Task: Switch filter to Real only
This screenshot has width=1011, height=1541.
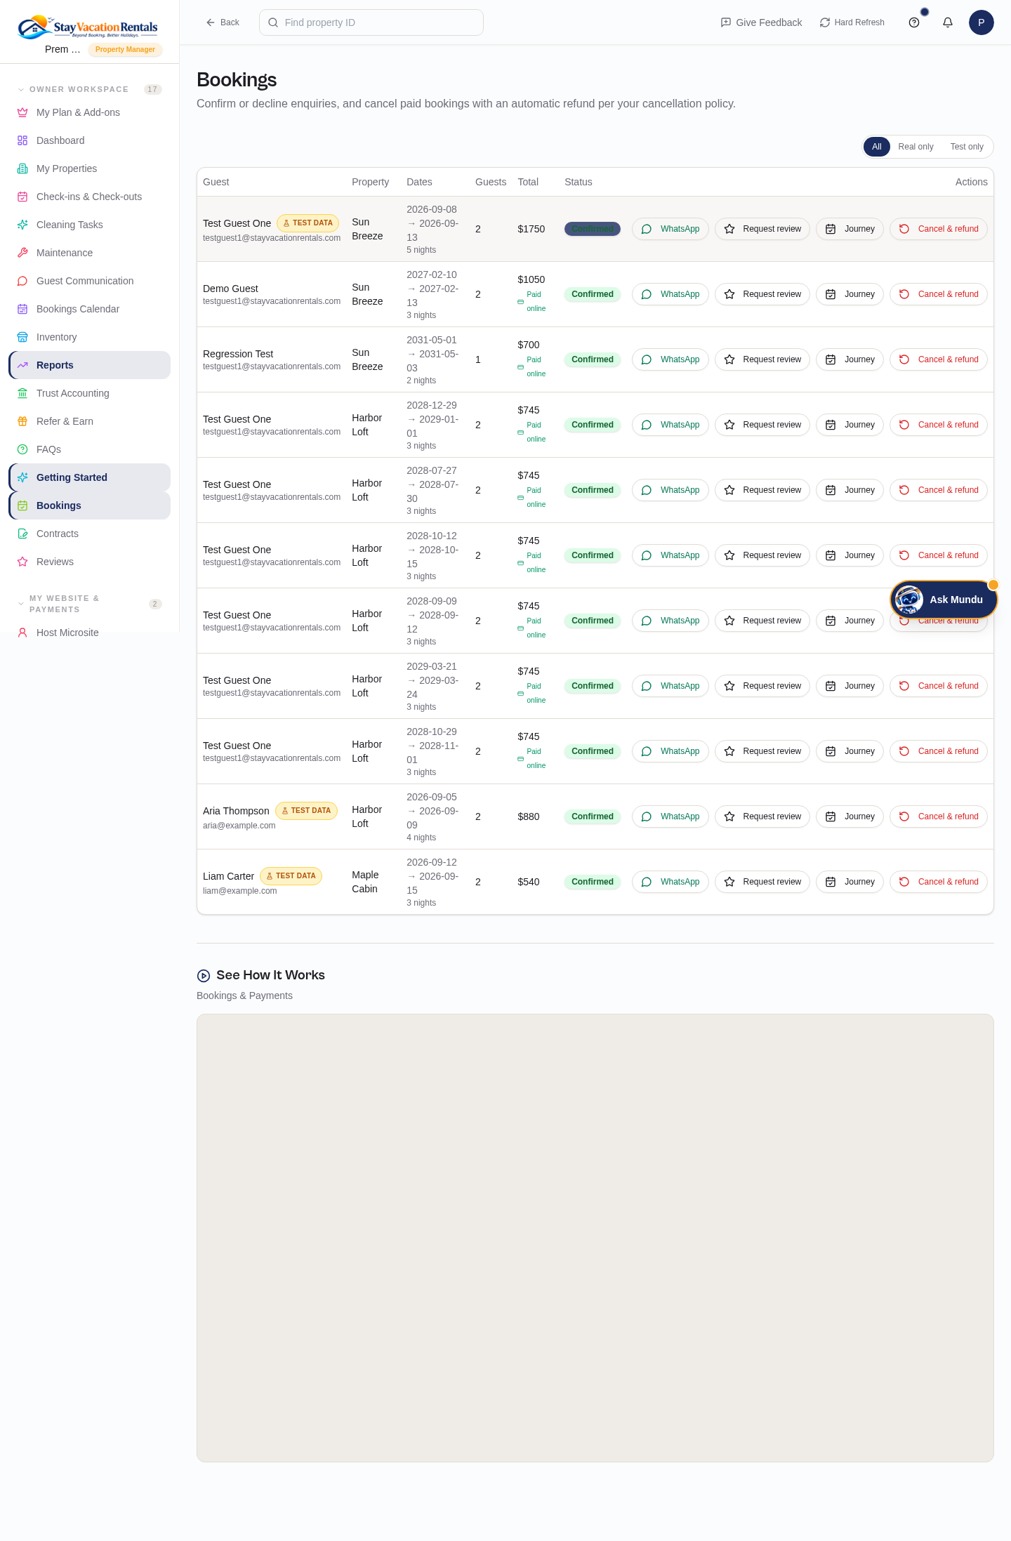Action: pos(916,147)
